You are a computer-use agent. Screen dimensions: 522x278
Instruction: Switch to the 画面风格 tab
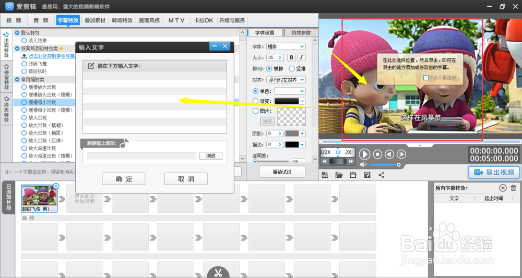click(x=149, y=20)
